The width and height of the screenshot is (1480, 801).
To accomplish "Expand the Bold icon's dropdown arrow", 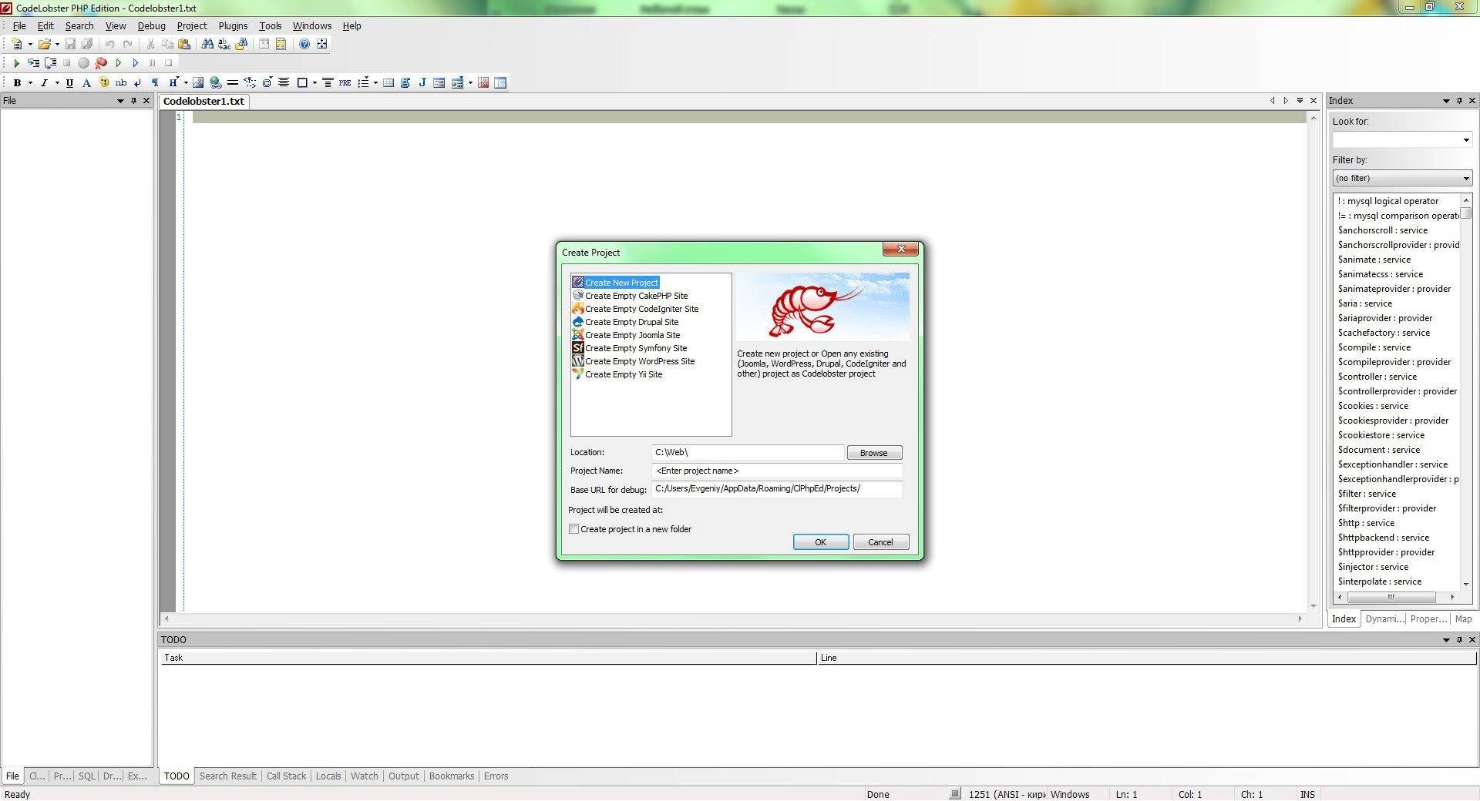I will click(x=30, y=82).
